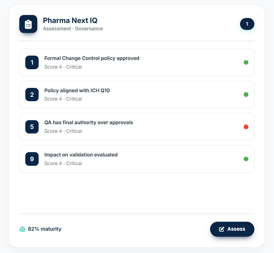Click the 82% maturity label
Viewport: 274px width, 253px height.
(x=44, y=229)
